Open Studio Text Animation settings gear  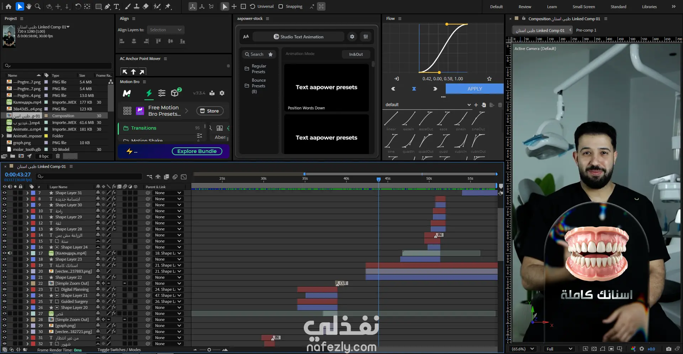pos(352,37)
